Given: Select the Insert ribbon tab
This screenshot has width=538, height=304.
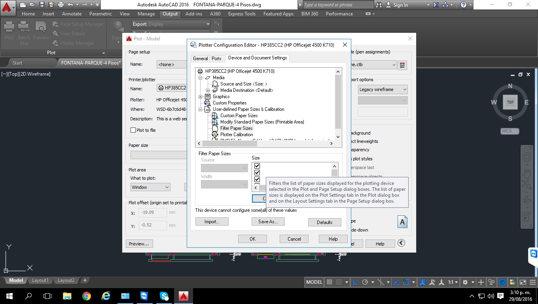Looking at the screenshot, I should tap(48, 13).
